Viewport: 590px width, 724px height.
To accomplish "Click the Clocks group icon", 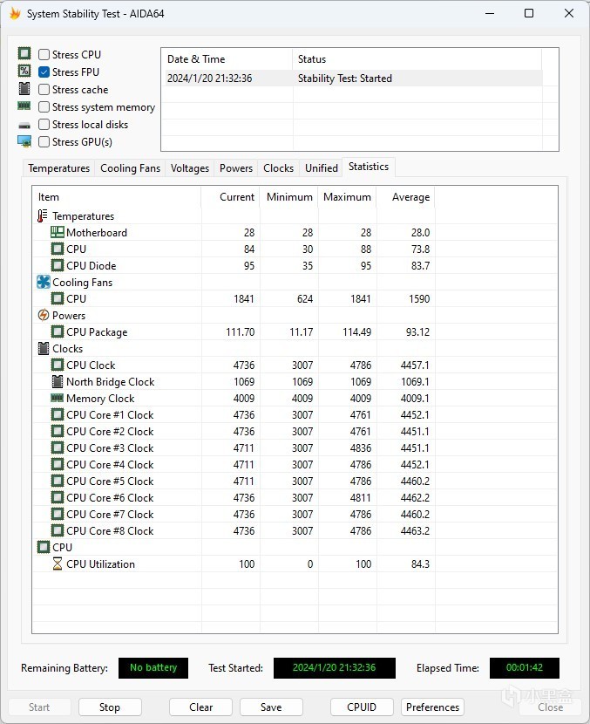I will pyautogui.click(x=44, y=349).
